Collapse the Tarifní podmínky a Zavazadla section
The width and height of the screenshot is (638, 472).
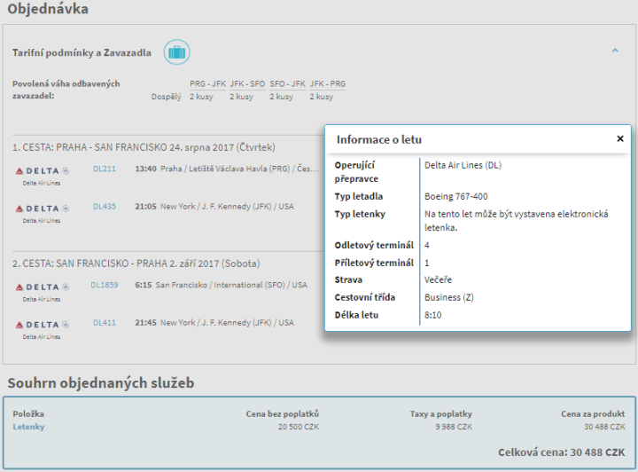[615, 51]
